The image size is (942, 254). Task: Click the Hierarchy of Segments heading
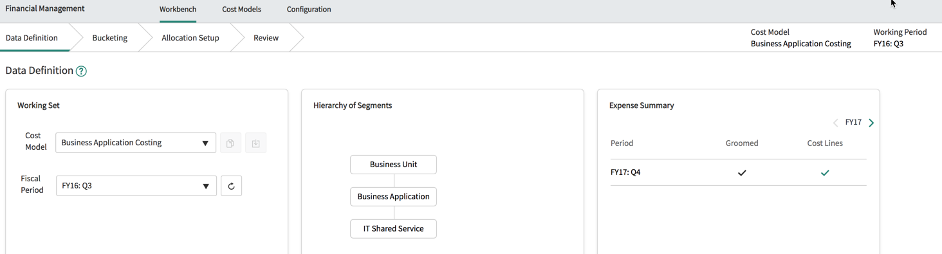pyautogui.click(x=353, y=105)
